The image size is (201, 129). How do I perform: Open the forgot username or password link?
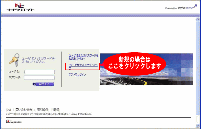pos(83,57)
